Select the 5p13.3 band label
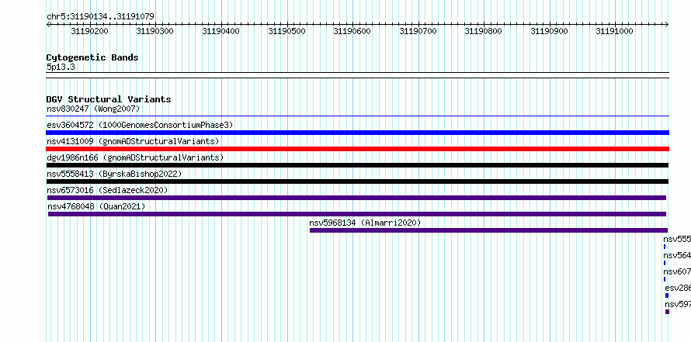Screen dimensions: 691x342 coord(61,67)
